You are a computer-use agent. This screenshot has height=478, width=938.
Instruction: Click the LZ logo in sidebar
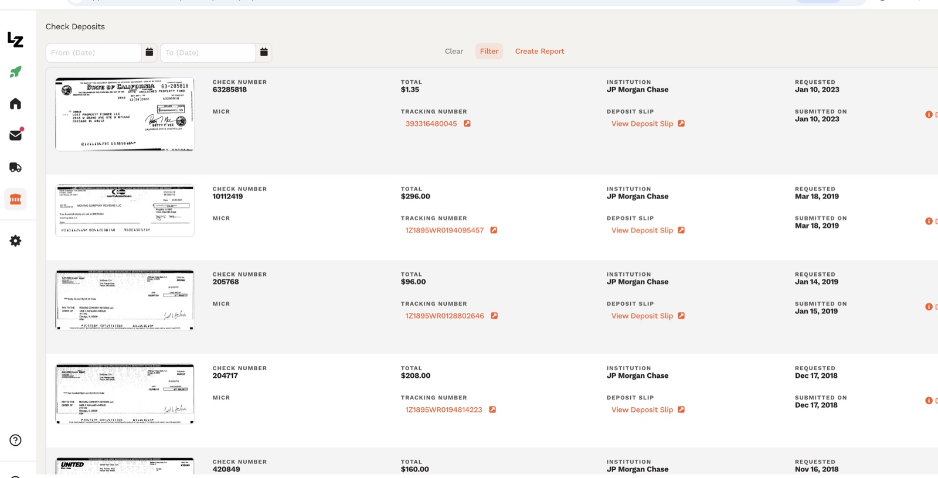tap(15, 40)
